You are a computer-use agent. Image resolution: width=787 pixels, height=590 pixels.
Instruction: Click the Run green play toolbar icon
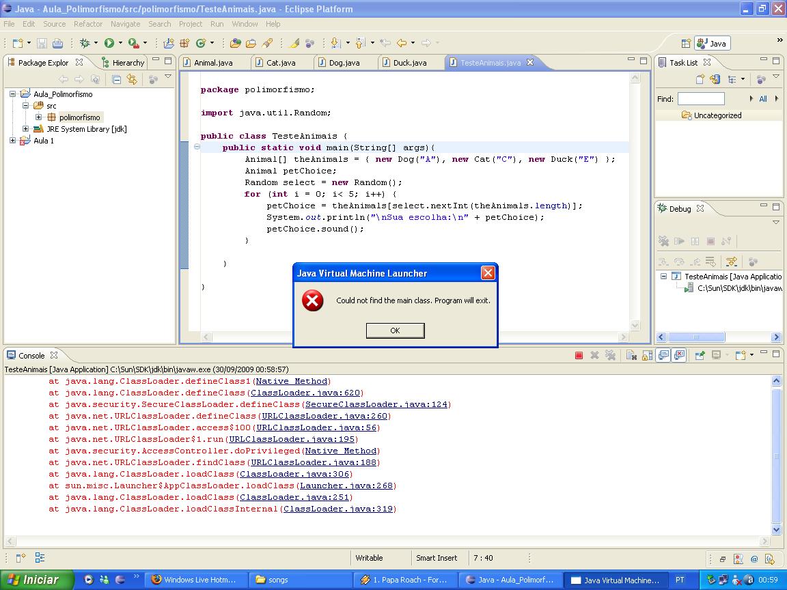[109, 43]
